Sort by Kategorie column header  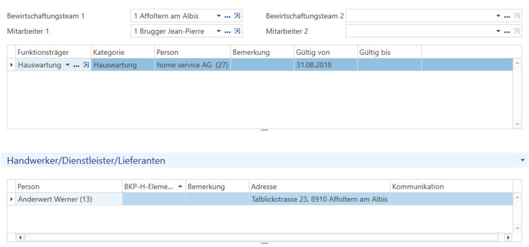123,52
